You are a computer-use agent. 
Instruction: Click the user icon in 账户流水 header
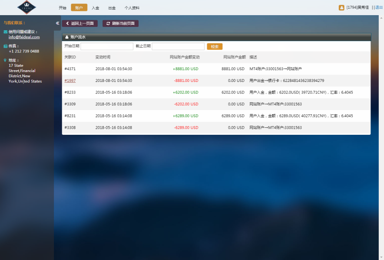pyautogui.click(x=66, y=37)
